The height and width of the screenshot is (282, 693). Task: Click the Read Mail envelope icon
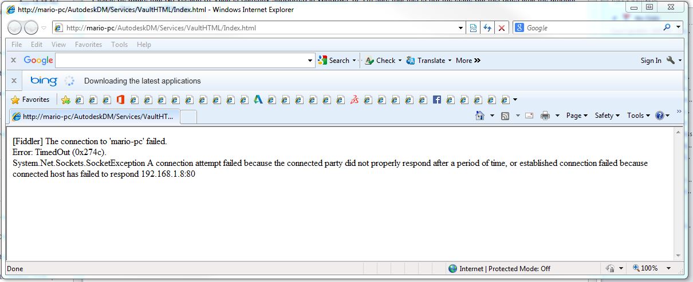[529, 116]
